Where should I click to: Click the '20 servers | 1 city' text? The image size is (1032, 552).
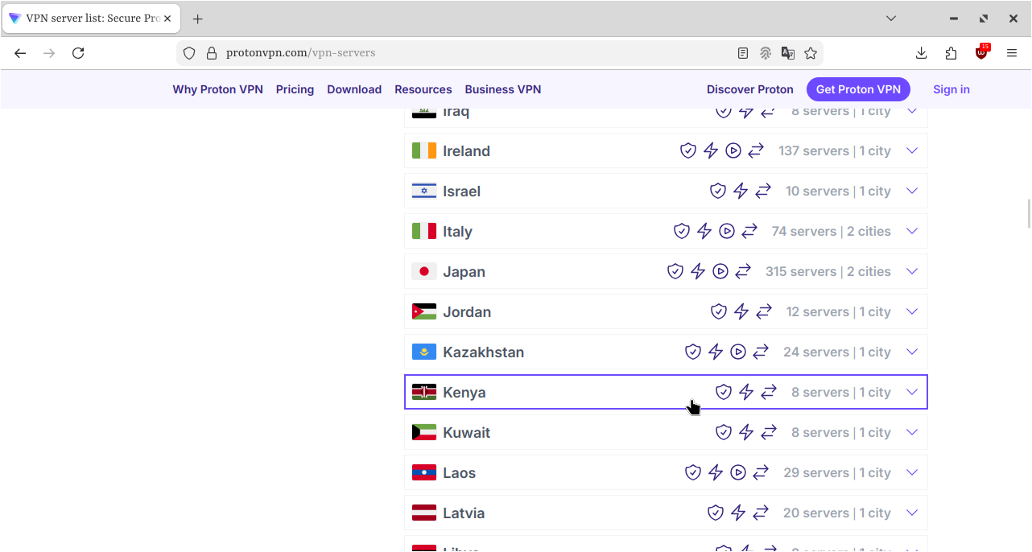[837, 513]
